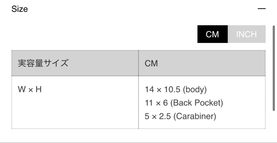277x143 pixels.
Task: Click the 実容量サイズ table header cell
Action: (43, 63)
